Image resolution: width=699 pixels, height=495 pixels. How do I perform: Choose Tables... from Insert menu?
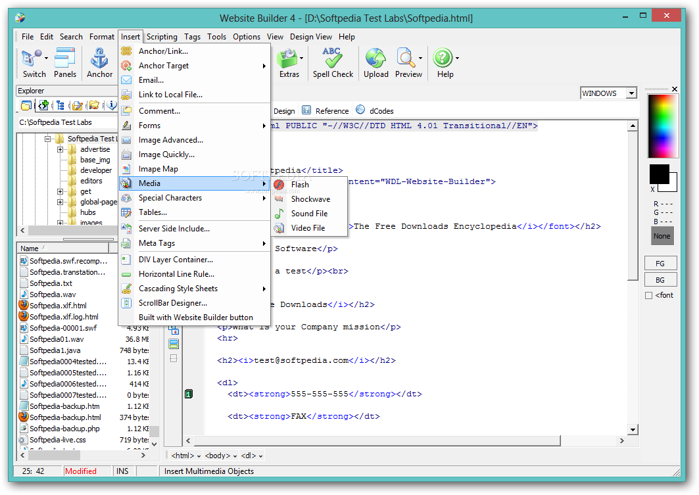[x=195, y=212]
